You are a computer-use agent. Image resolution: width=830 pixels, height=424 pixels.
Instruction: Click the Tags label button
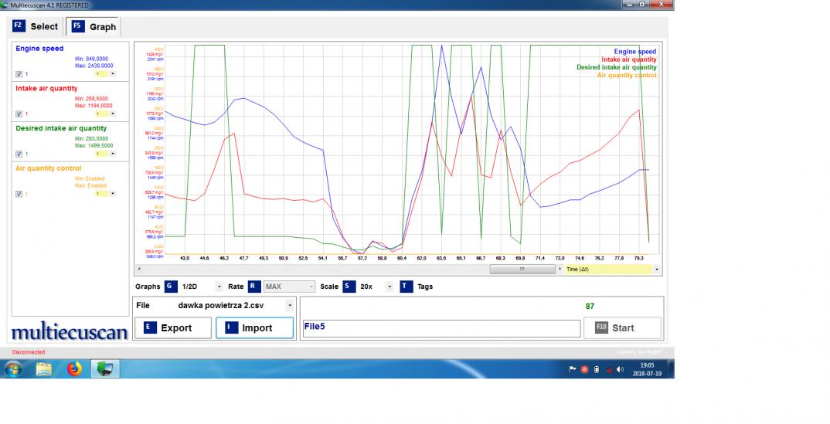click(424, 286)
